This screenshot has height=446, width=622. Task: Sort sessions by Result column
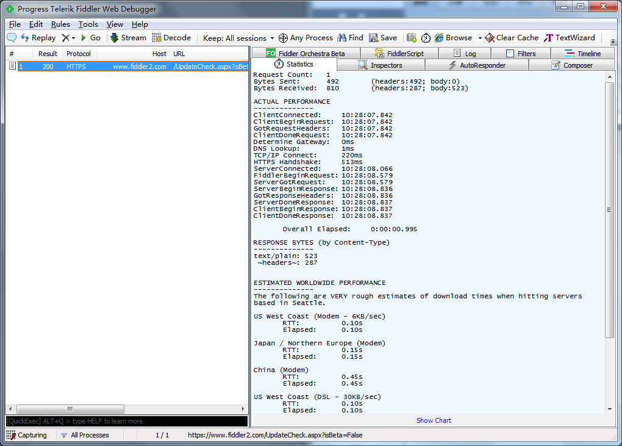(x=48, y=54)
